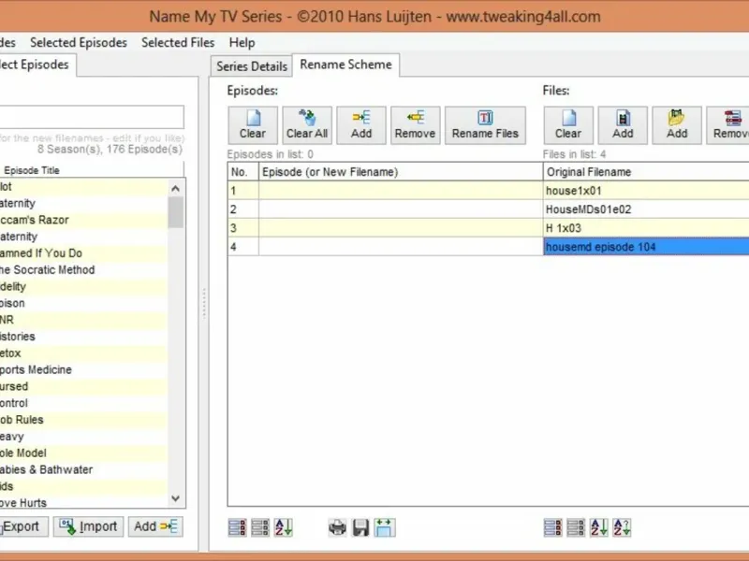This screenshot has height=561, width=749.
Task: Click the colored select-all rows icon under Episodes
Action: [x=238, y=527]
